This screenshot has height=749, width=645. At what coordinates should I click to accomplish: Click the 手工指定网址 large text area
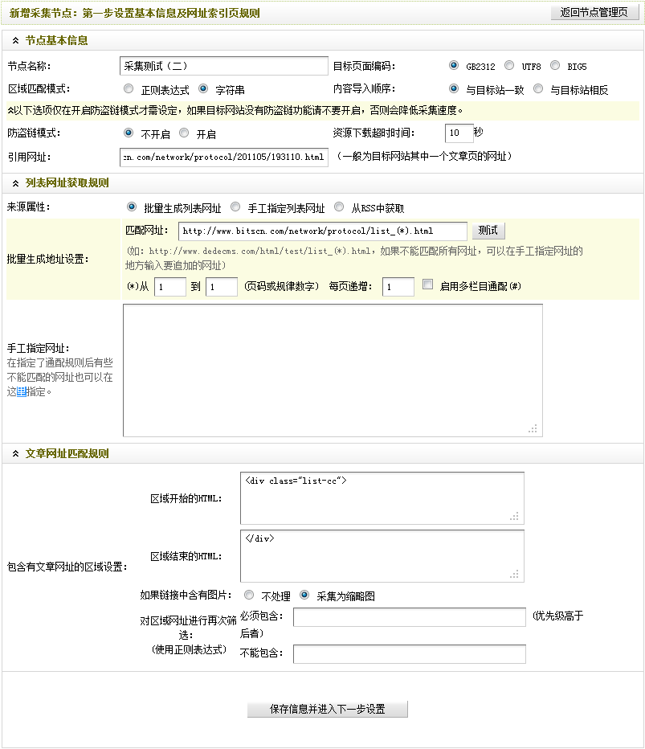click(x=333, y=370)
